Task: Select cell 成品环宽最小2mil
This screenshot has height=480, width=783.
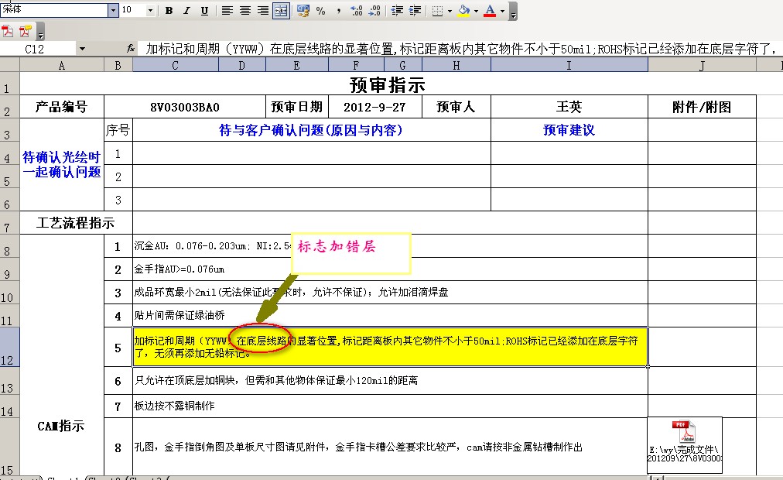Action: click(390, 293)
